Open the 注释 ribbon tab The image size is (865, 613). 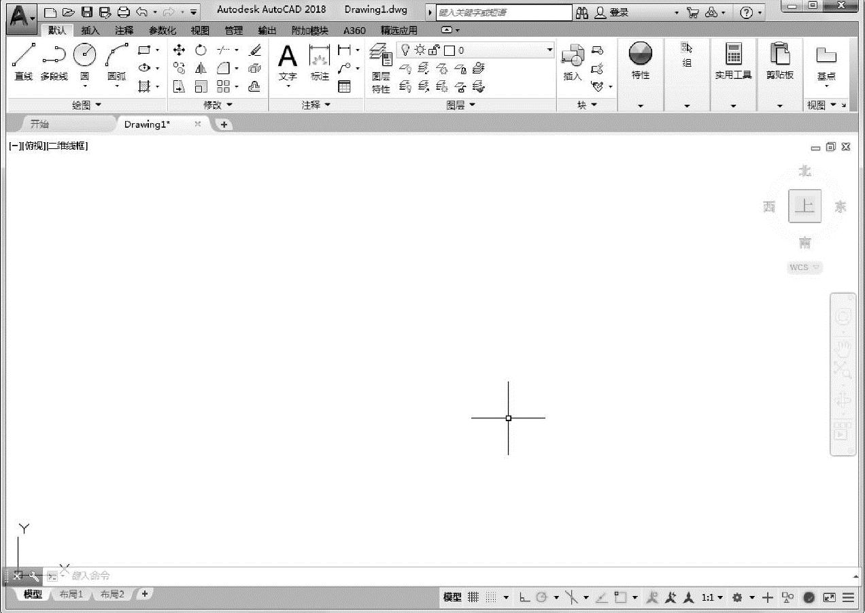pos(124,31)
